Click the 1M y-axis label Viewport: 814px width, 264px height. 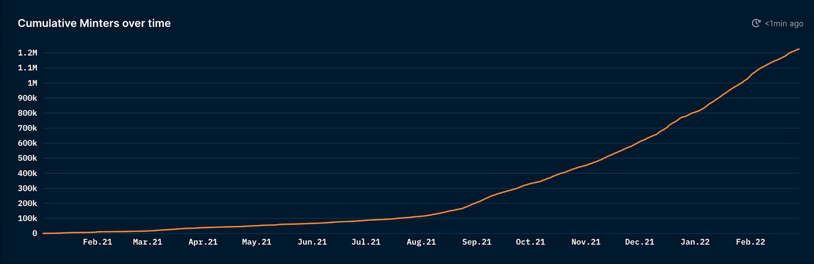[x=32, y=83]
